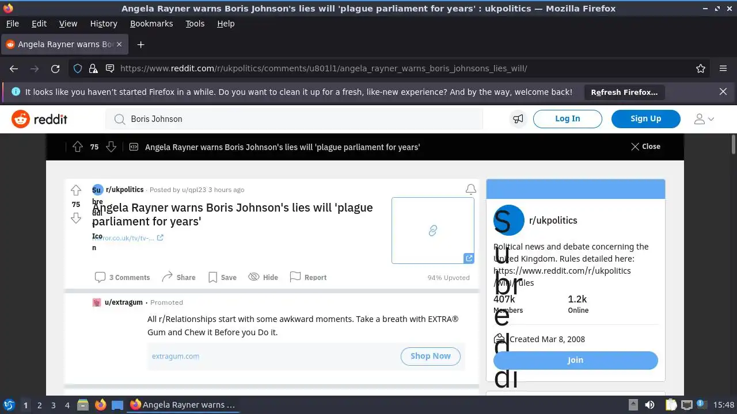Open the system volume control
The width and height of the screenshot is (737, 414).
coord(649,405)
